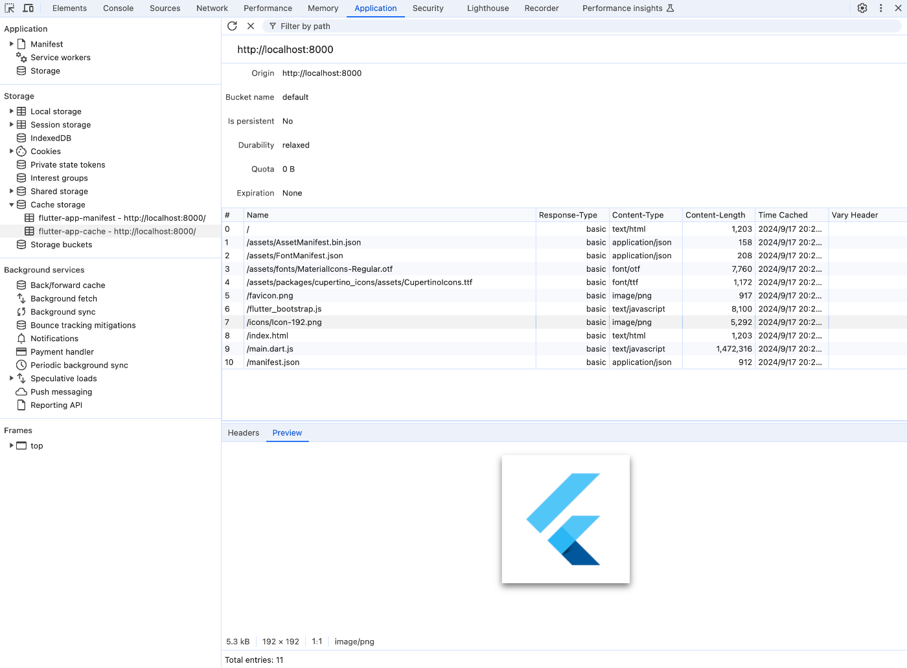Click the Storage buckets icon
The width and height of the screenshot is (907, 668).
tap(21, 245)
